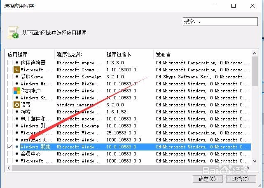Tick the checkbox for Assigned A... row
The width and height of the screenshot is (264, 188).
coord(10,140)
